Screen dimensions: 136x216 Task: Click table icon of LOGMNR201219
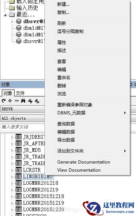pos(19,190)
